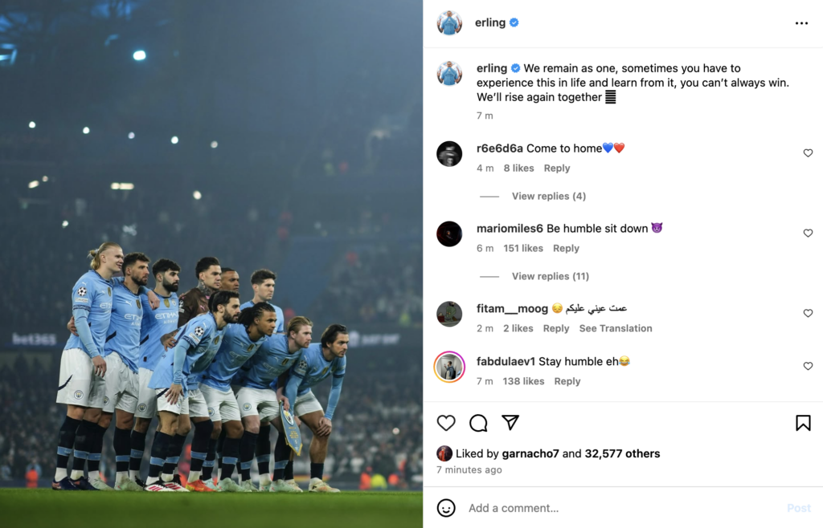Open fabdulaev1's story avatar
The height and width of the screenshot is (528, 823).
pyautogui.click(x=449, y=367)
